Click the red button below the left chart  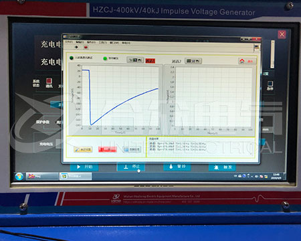pyautogui.click(x=108, y=149)
